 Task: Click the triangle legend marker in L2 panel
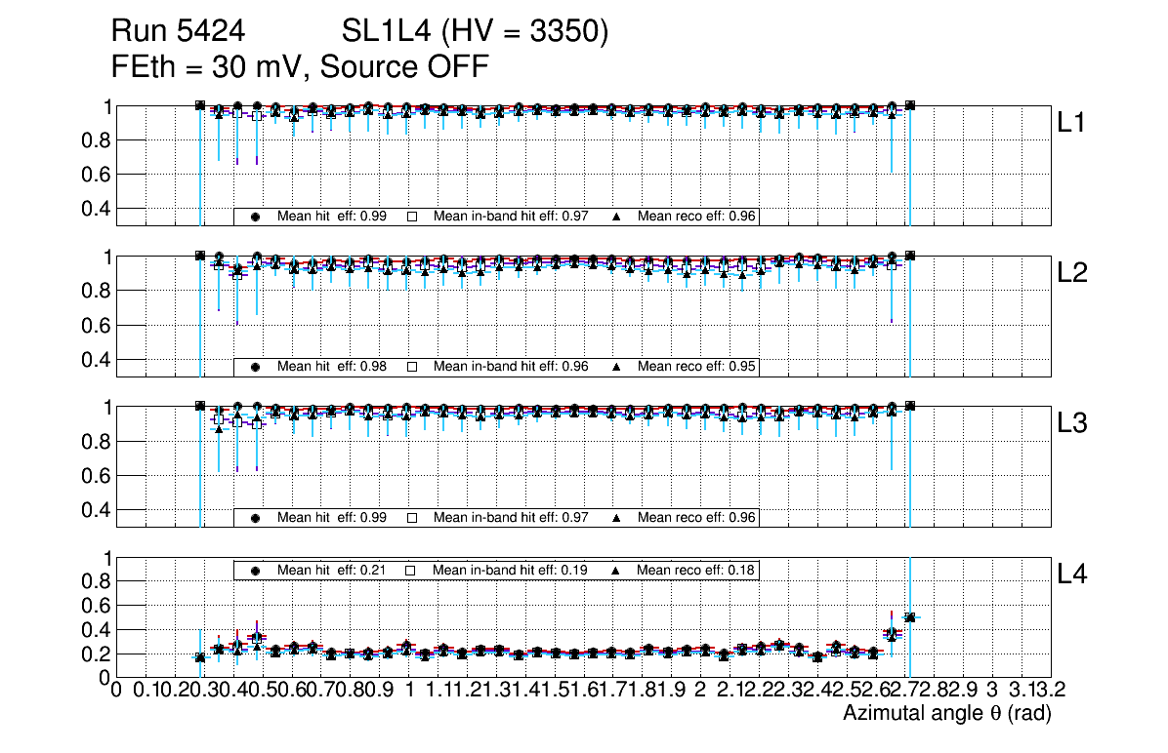tap(617, 368)
